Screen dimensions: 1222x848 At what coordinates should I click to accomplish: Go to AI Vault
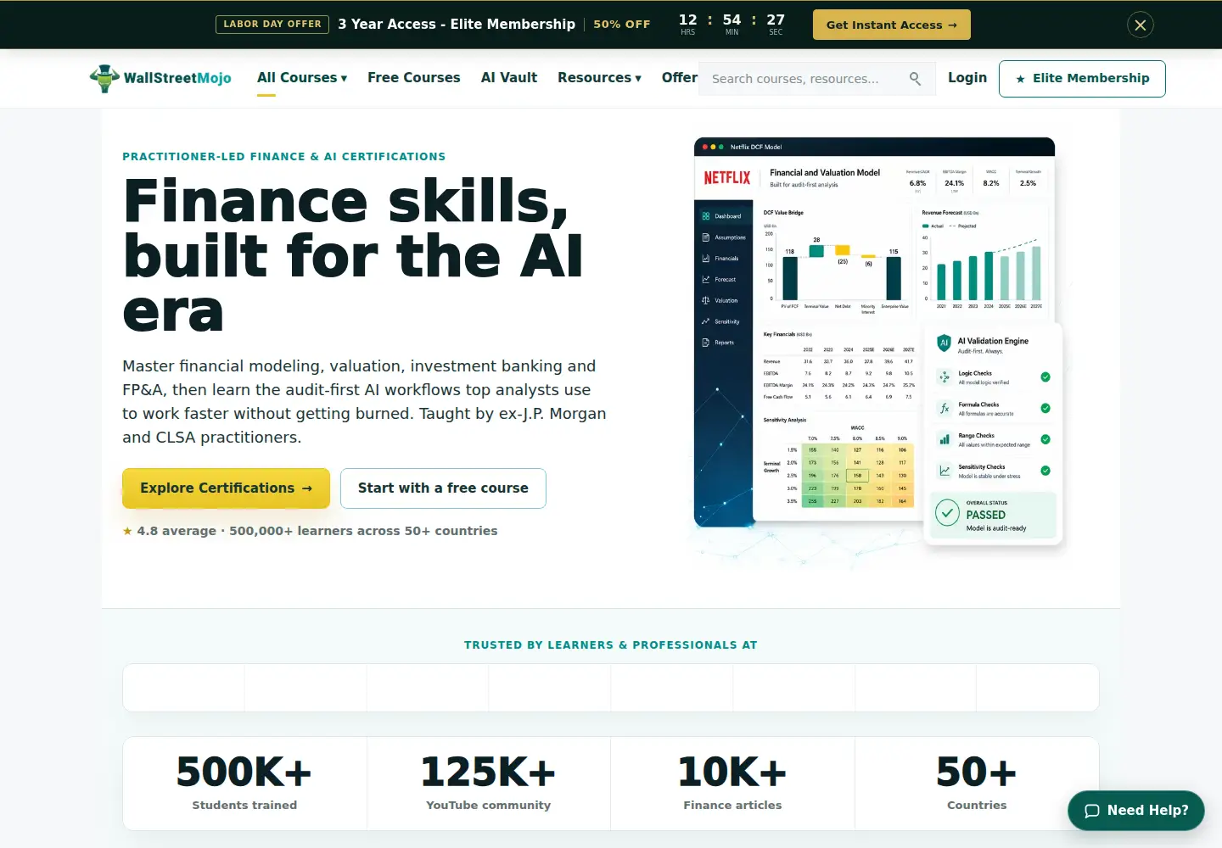[x=509, y=78]
